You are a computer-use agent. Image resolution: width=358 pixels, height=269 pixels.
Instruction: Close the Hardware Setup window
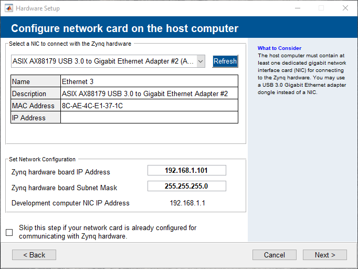click(x=345, y=8)
